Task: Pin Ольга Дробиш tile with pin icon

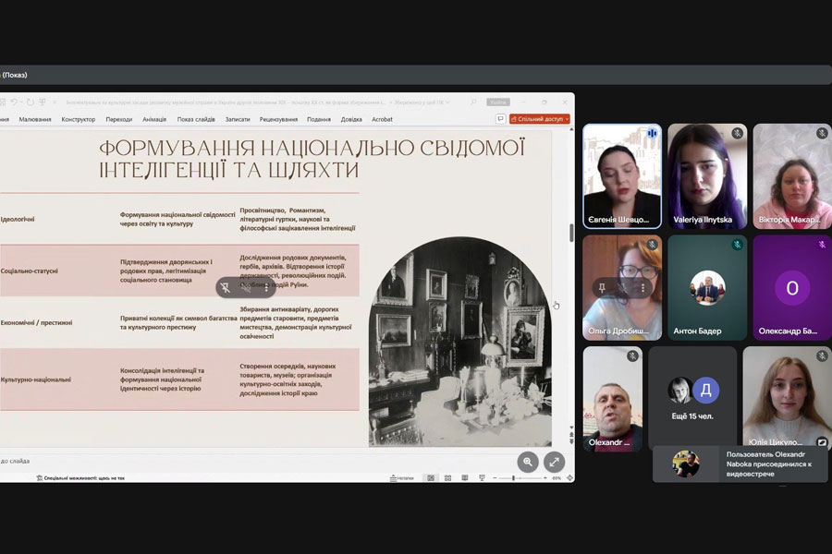Action: [602, 288]
